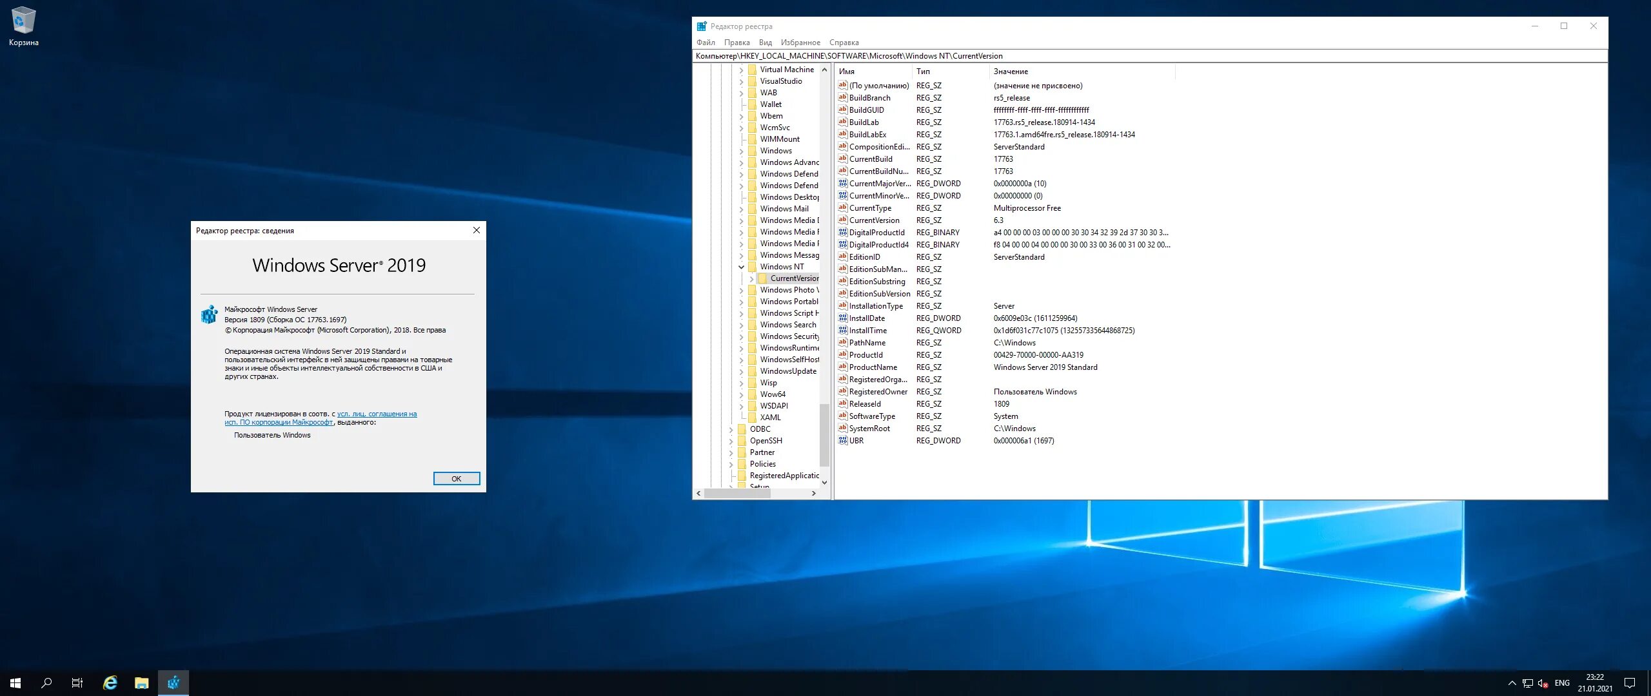This screenshot has height=696, width=1651.
Task: Click the Имя column header
Action: (x=874, y=72)
